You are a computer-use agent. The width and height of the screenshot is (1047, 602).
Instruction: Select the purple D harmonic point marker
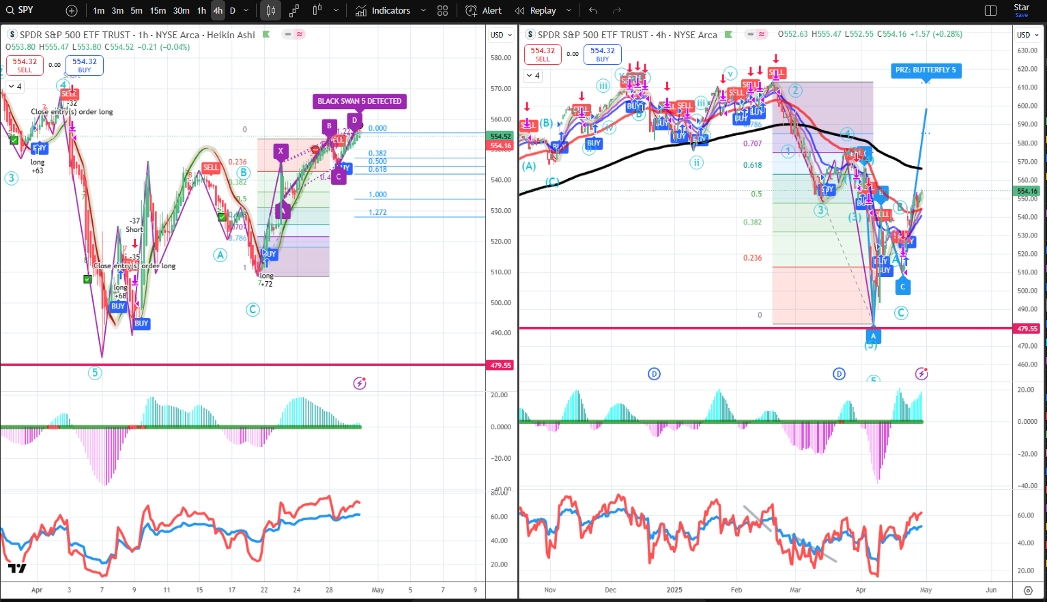[354, 121]
